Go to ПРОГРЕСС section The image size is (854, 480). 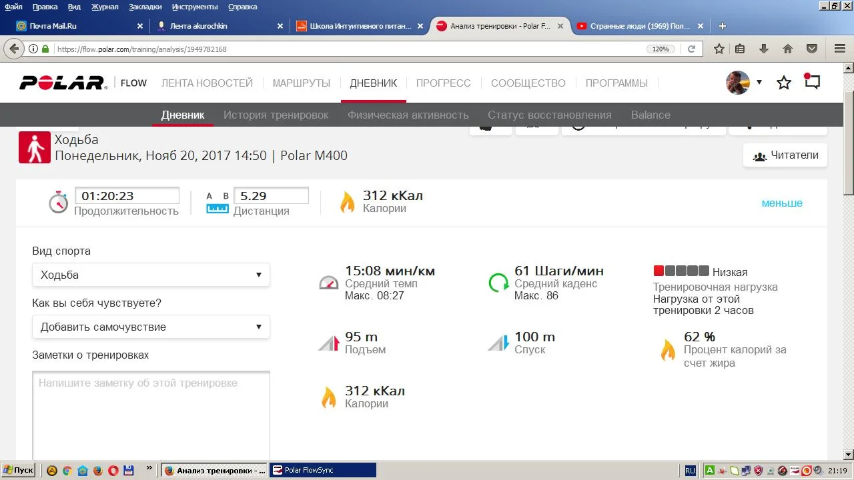click(x=444, y=83)
